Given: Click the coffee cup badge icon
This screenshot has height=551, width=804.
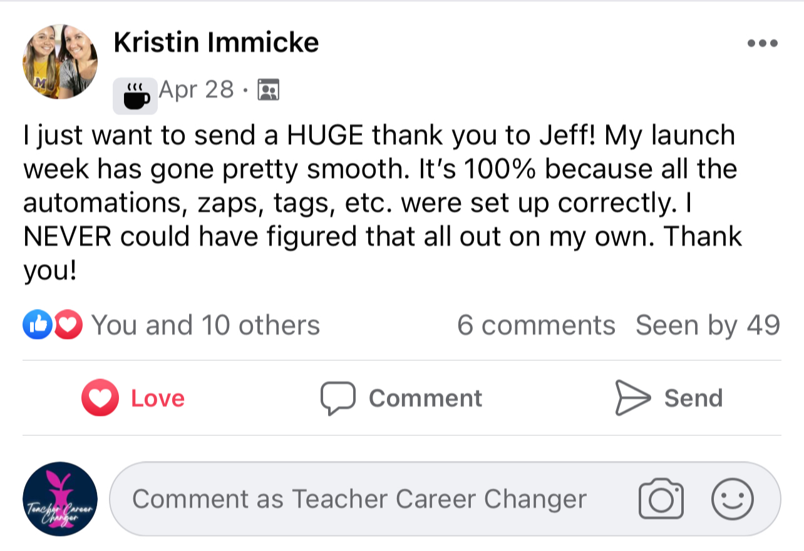Looking at the screenshot, I should 135,97.
